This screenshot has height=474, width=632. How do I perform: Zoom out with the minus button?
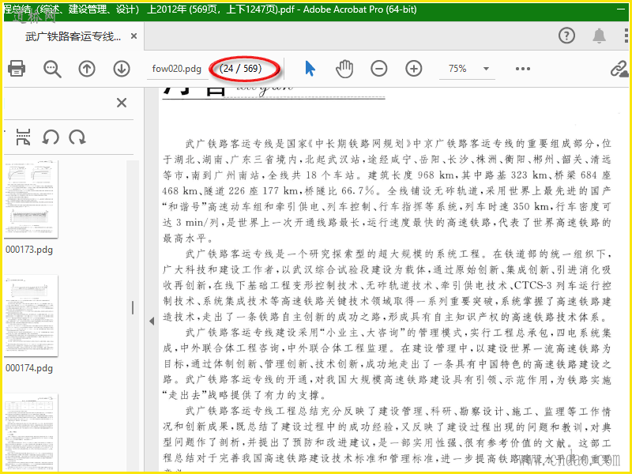pyautogui.click(x=379, y=69)
